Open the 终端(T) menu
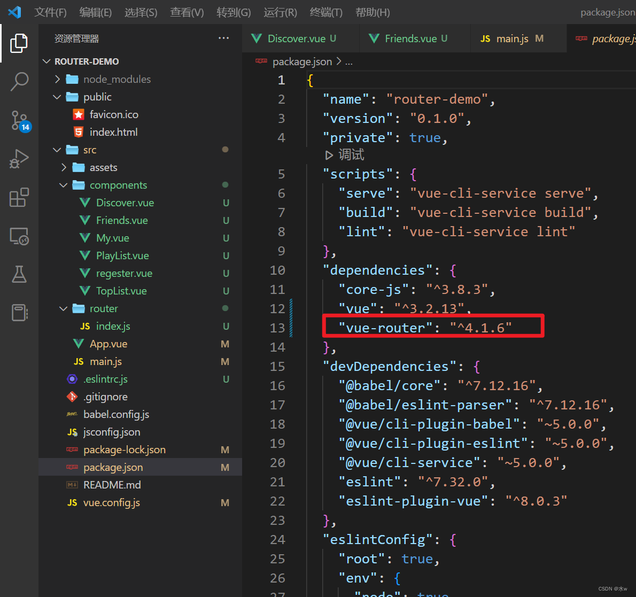 pos(326,12)
